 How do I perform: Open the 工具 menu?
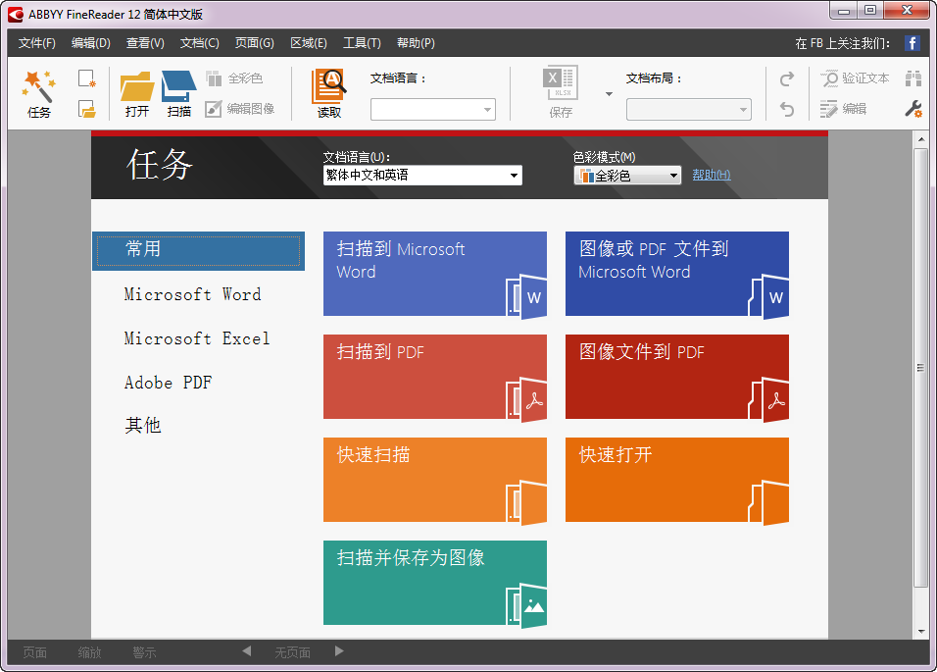point(361,42)
